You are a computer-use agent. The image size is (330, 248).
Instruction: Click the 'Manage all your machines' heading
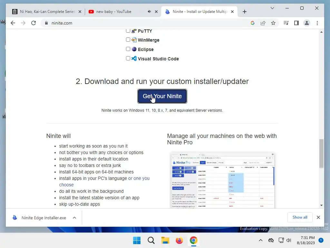coord(222,139)
